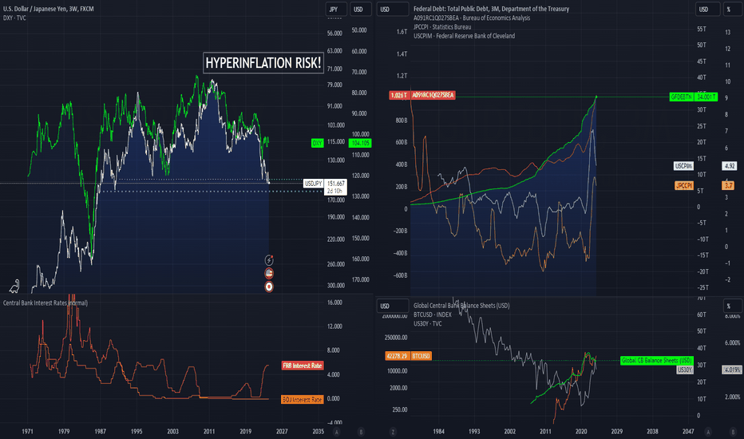
Task: Click the 1984 label on right time axis
Action: point(438,431)
